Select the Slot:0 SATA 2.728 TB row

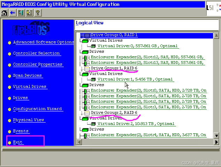(148, 91)
